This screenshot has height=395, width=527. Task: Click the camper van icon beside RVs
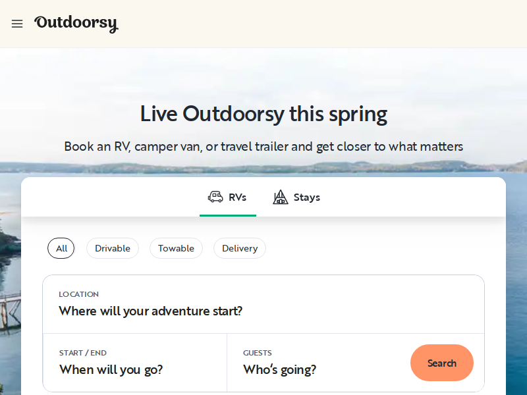click(215, 197)
